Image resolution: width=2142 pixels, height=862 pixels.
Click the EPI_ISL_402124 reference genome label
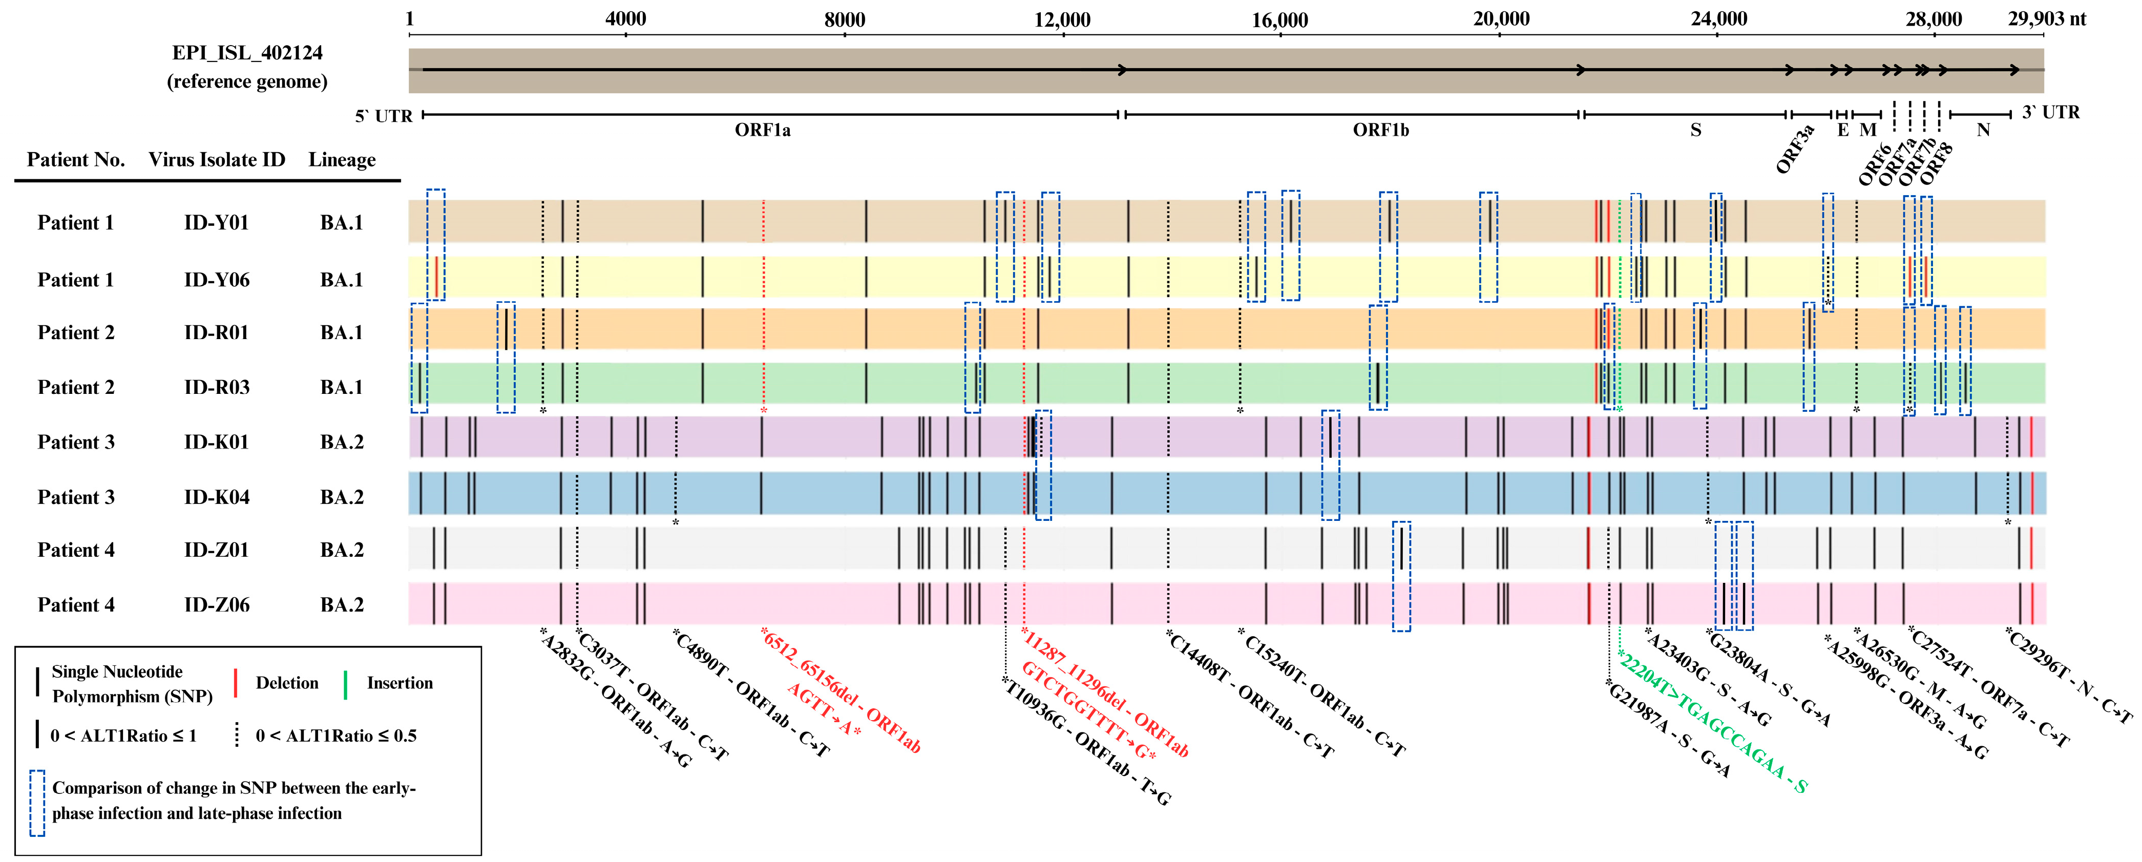click(247, 53)
